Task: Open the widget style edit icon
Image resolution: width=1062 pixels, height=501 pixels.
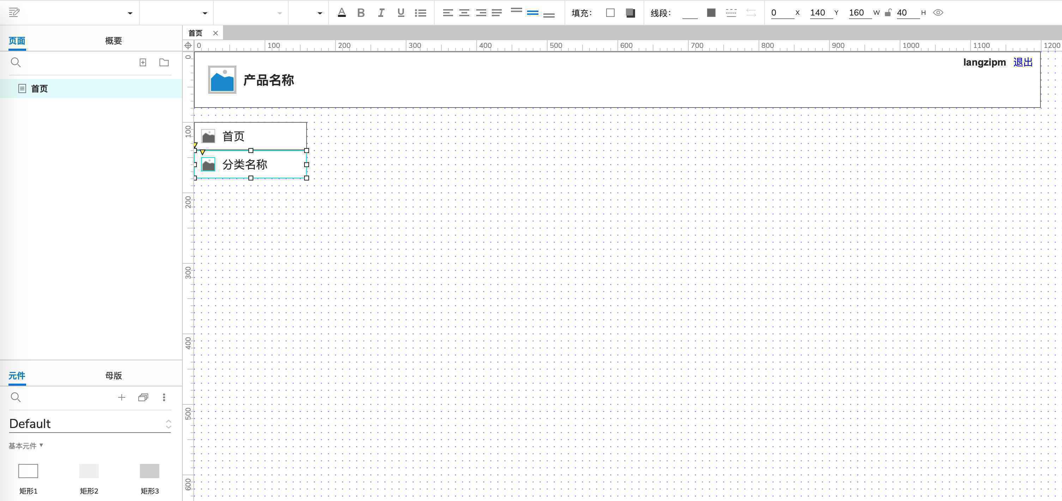Action: [x=14, y=12]
